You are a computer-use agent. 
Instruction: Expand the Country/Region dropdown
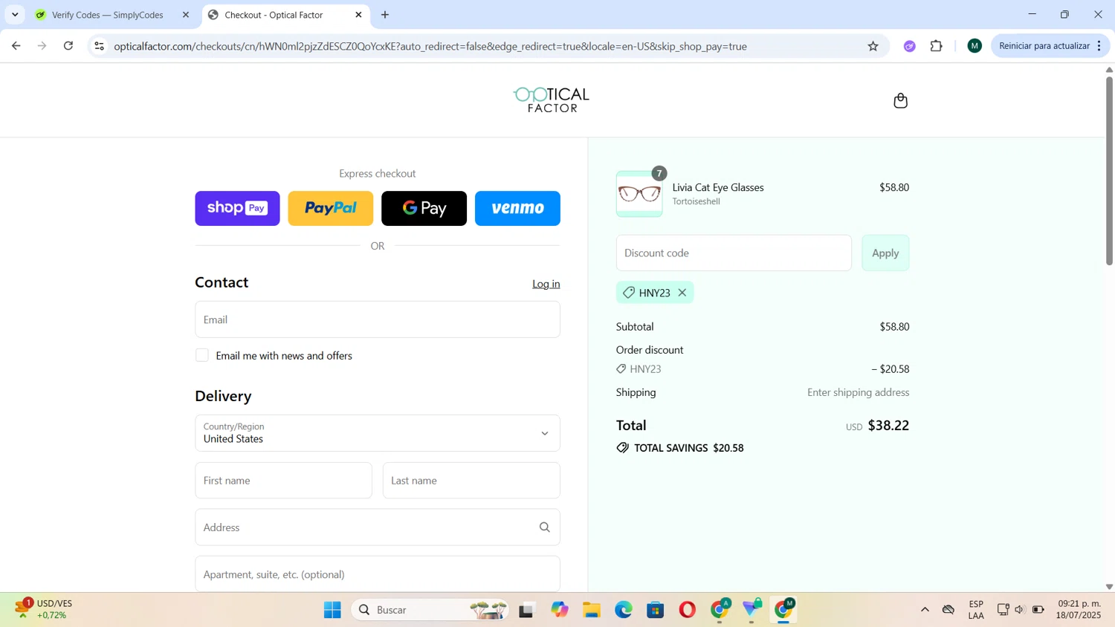[378, 433]
